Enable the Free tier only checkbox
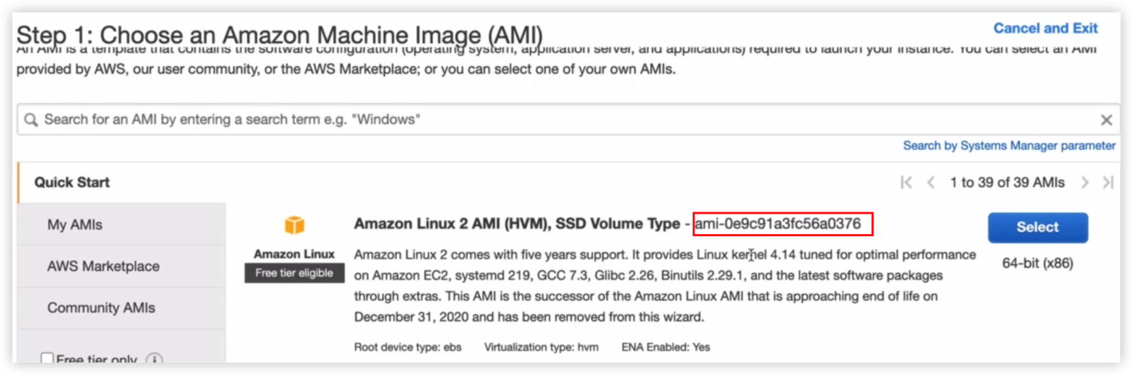 (x=47, y=359)
